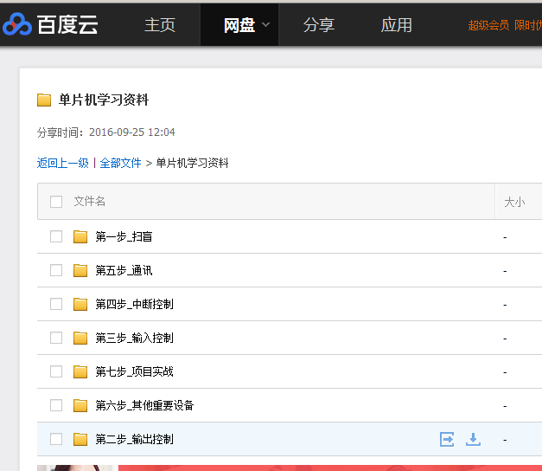Open the 应用 nav item

397,25
